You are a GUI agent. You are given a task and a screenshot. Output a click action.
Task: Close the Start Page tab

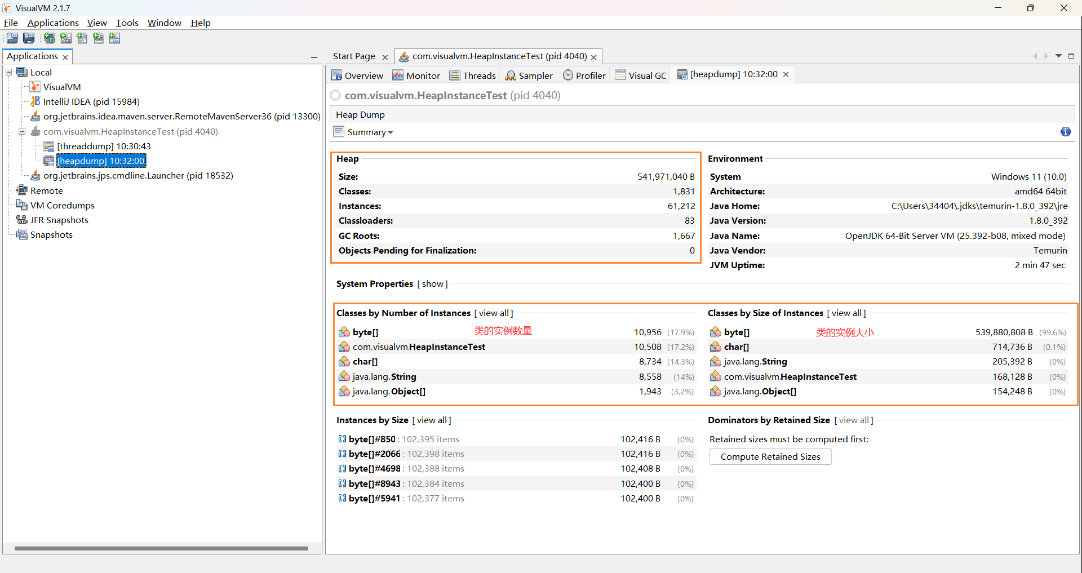point(385,57)
